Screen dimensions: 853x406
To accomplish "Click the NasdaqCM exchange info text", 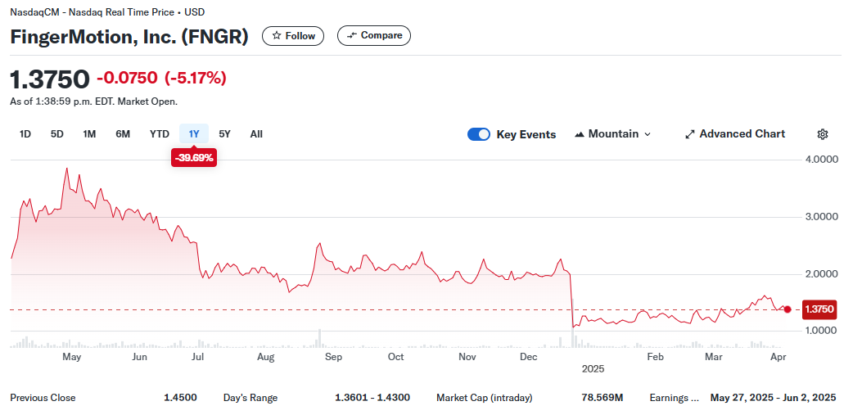I will click(108, 12).
